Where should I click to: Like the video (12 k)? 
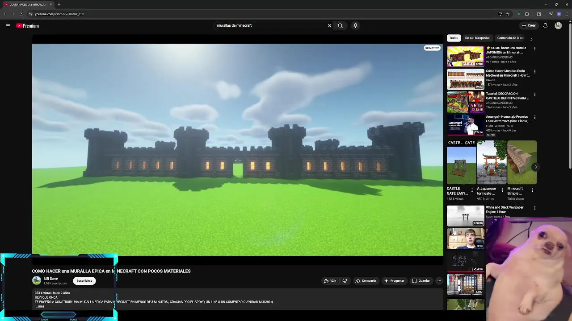coord(330,281)
